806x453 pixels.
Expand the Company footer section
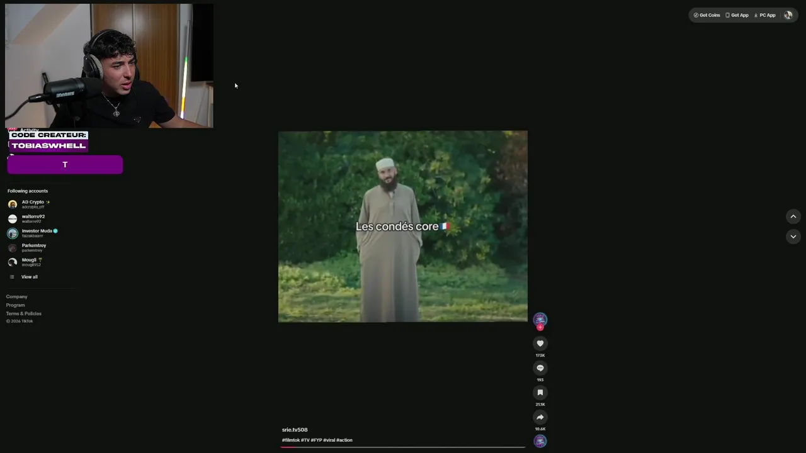pyautogui.click(x=17, y=296)
